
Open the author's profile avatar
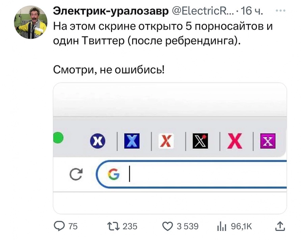(30, 23)
